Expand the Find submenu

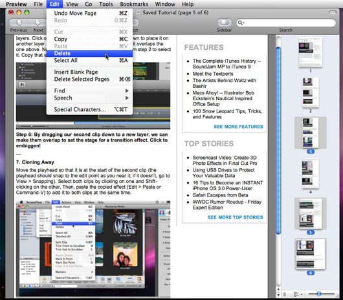tap(89, 91)
